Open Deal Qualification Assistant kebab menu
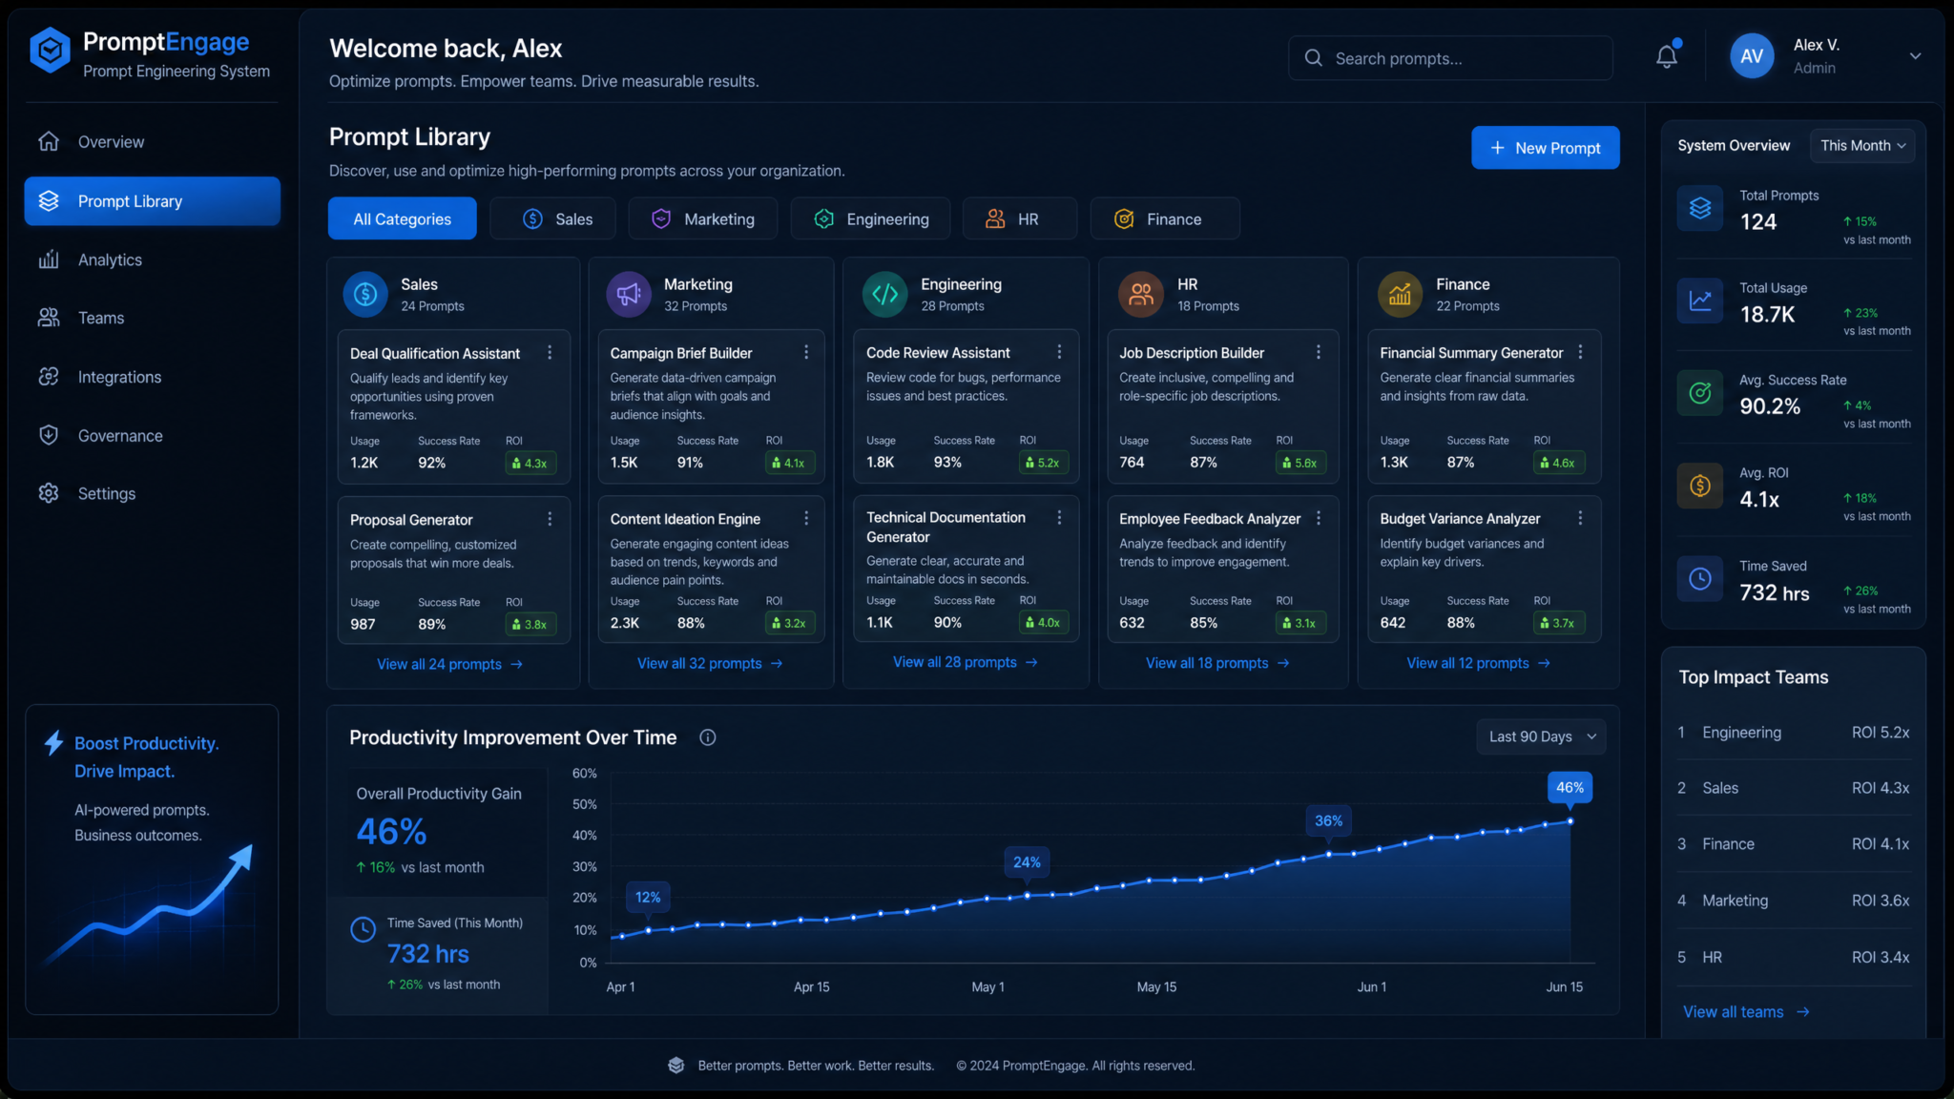Viewport: 1954px width, 1099px height. tap(550, 353)
